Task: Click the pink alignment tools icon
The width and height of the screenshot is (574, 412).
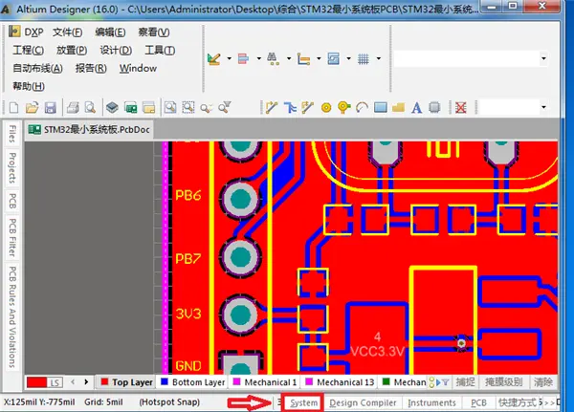Action: pos(243,58)
